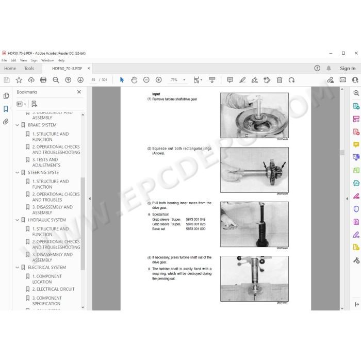361x361 pixels.
Task: Open the Sign menu
Action: pyautogui.click(x=34, y=60)
